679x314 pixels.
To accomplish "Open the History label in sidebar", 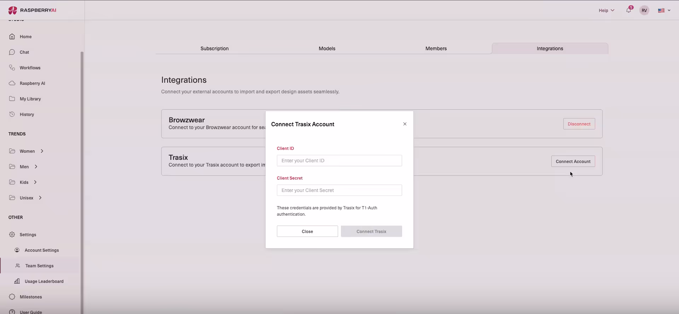I will pos(27,114).
